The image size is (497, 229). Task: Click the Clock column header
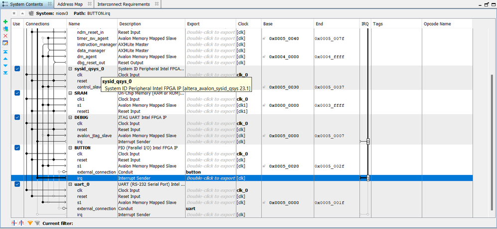[x=249, y=24]
